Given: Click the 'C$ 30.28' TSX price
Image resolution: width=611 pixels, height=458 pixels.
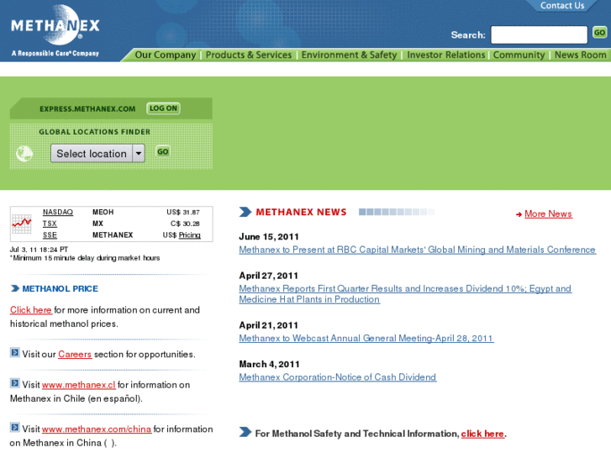Looking at the screenshot, I should click(185, 224).
